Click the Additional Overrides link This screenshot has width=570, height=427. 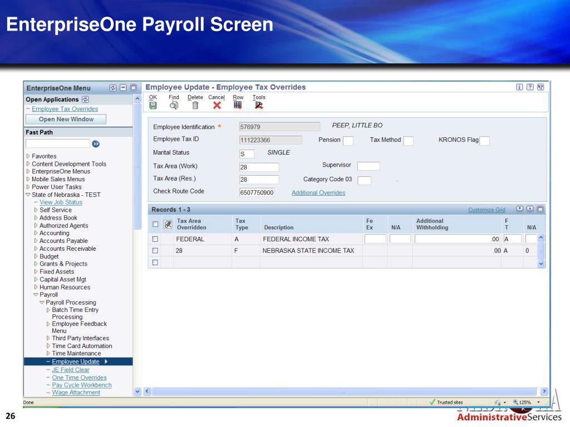tap(318, 193)
